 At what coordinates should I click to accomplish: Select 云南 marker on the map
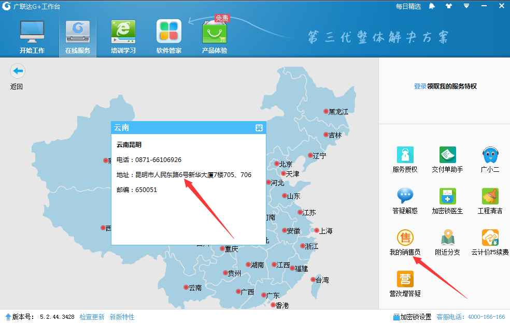pyautogui.click(x=193, y=288)
